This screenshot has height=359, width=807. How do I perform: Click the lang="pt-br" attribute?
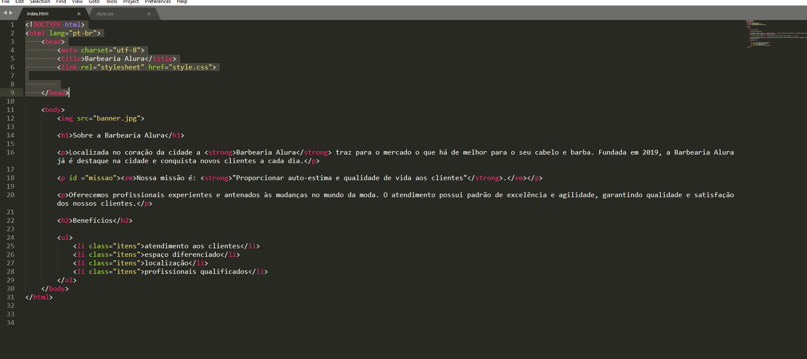tap(75, 33)
